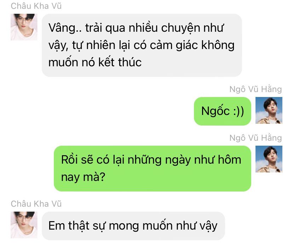Viewport: 293px width, 243px height.
Task: Click 'mong muốn' text in the bottom gray bubble
Action: [141, 226]
